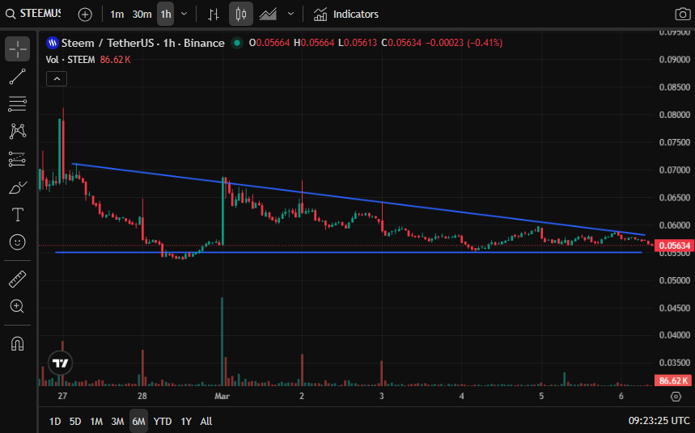
Task: Select the 1Y date range
Action: [x=186, y=421]
